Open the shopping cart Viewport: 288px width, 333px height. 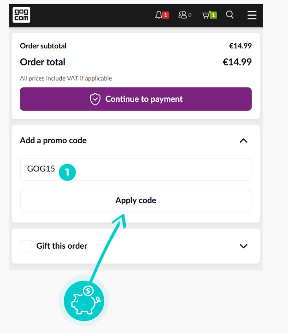pos(209,15)
